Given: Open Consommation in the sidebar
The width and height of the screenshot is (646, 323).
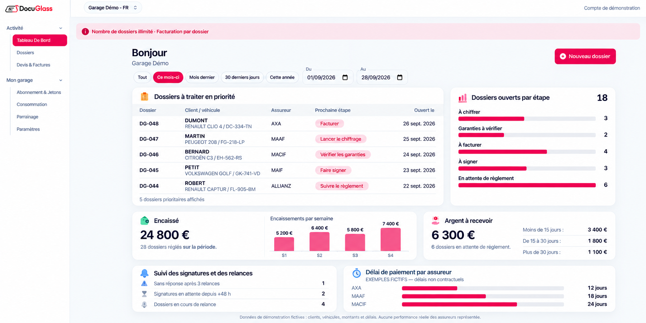Looking at the screenshot, I should tap(32, 105).
